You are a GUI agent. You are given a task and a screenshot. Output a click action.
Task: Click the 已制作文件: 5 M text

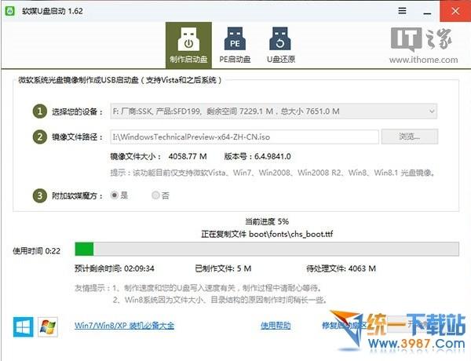[x=223, y=268]
